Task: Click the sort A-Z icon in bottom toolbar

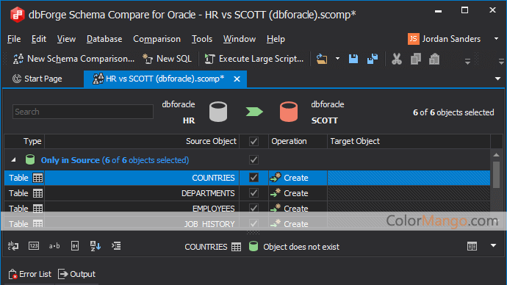Action: (x=96, y=246)
